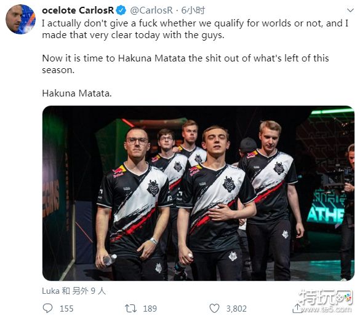
Task: Click the display name ocelote CarlosR
Action: click(x=78, y=10)
